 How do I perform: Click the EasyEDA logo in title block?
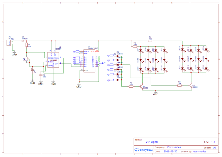click(x=144, y=150)
